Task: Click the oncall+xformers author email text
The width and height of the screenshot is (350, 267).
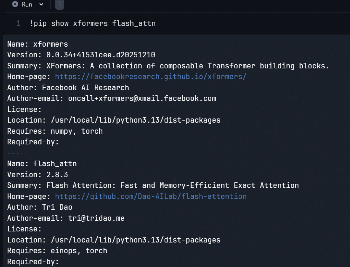Action: (x=142, y=98)
